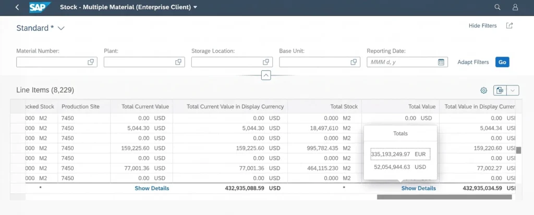Image resolution: width=534 pixels, height=215 pixels.
Task: Click the 159,225.60 Total Current Value cell
Action: pos(141,148)
